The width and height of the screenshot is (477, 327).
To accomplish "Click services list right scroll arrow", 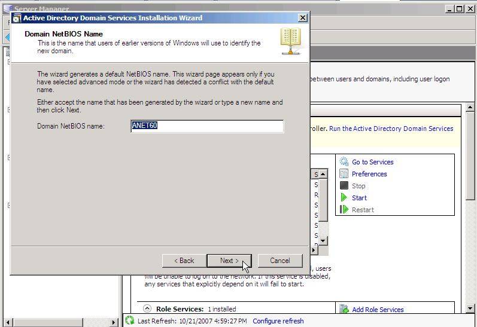I will pos(314,250).
